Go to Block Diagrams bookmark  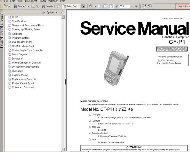click(x=20, y=54)
